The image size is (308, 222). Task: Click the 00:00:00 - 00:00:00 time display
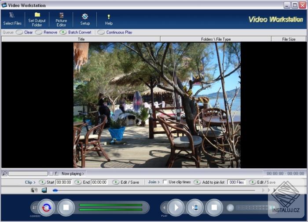coord(285,174)
